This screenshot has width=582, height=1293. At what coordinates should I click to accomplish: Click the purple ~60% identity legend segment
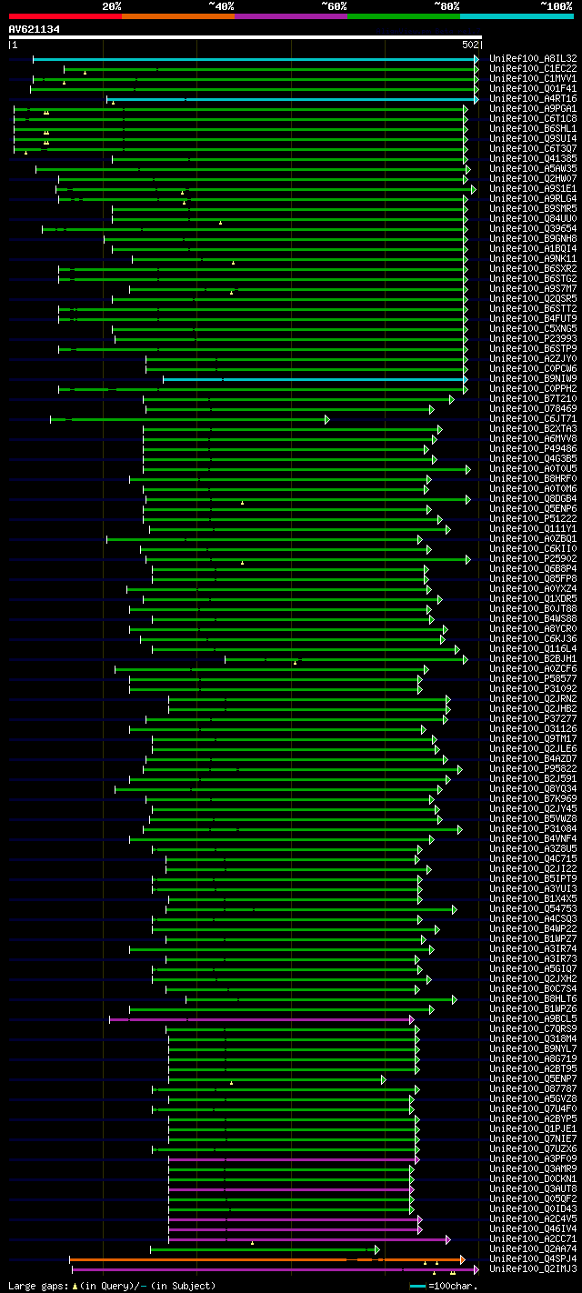pyautogui.click(x=291, y=15)
